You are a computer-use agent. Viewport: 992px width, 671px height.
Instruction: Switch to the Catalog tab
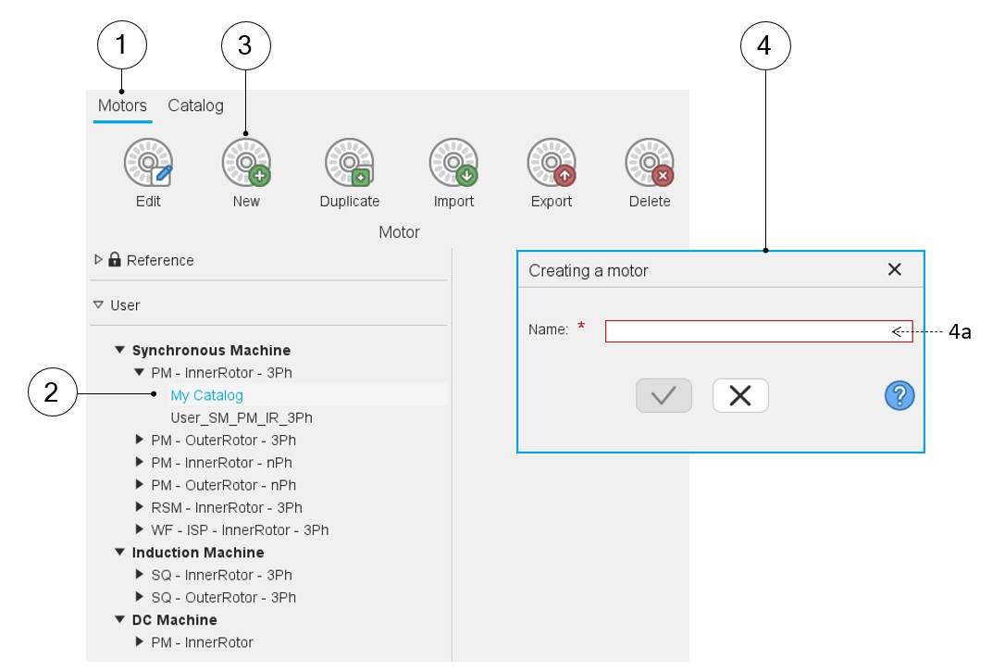click(x=195, y=106)
